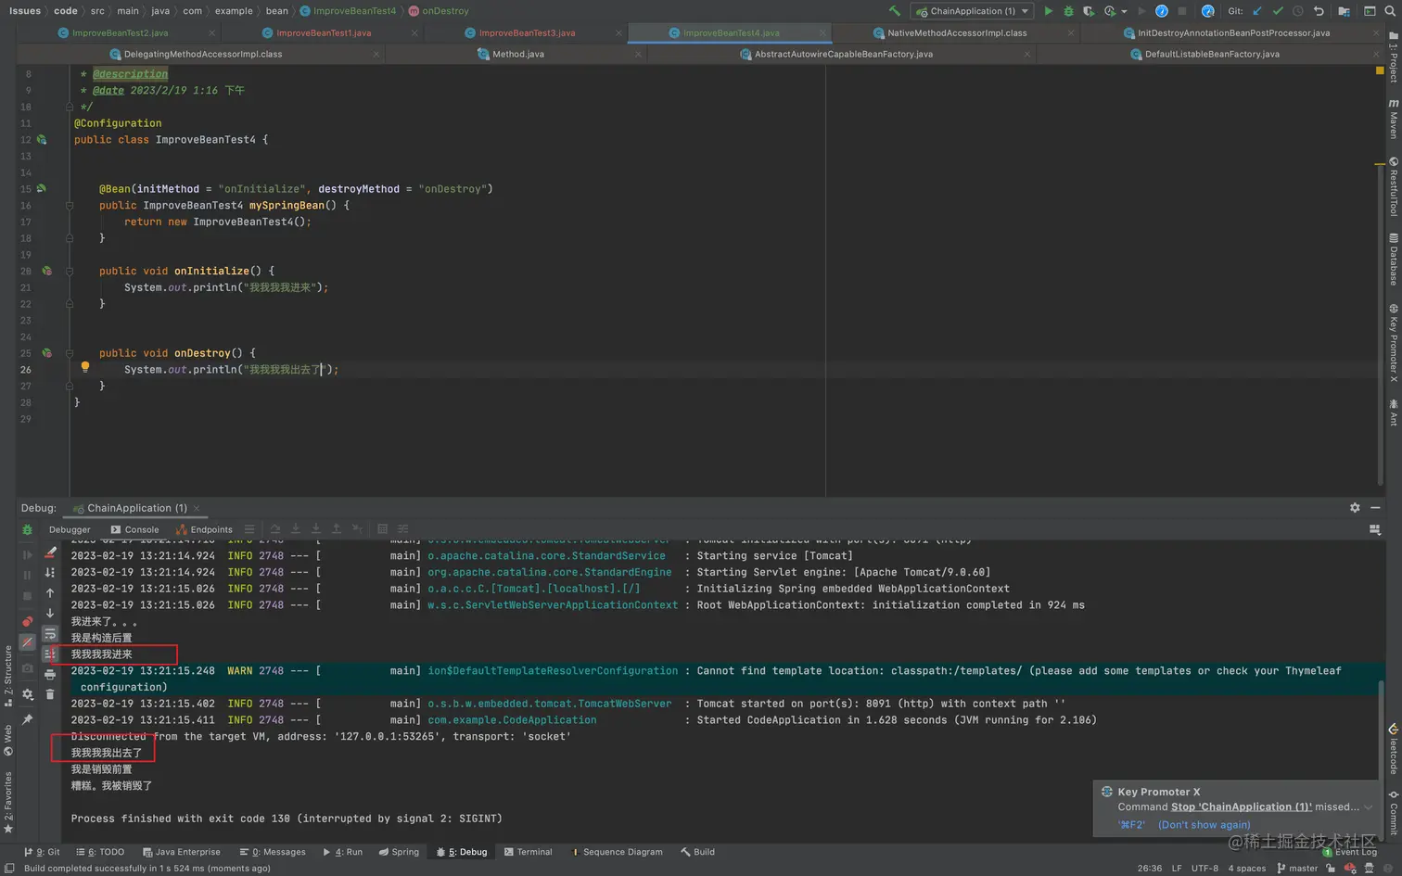Hide the Debug panel with minus icon
1402x876 pixels.
click(1375, 508)
